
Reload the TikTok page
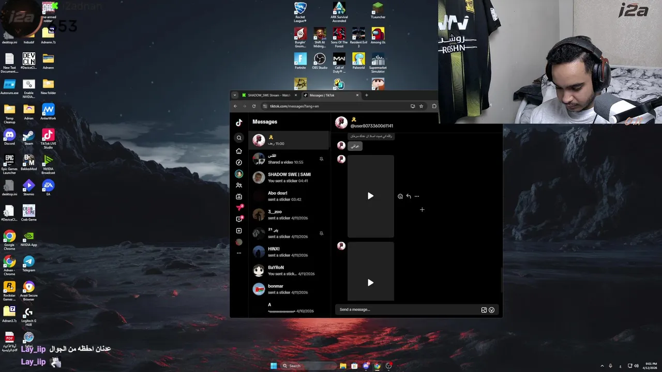[x=254, y=106]
